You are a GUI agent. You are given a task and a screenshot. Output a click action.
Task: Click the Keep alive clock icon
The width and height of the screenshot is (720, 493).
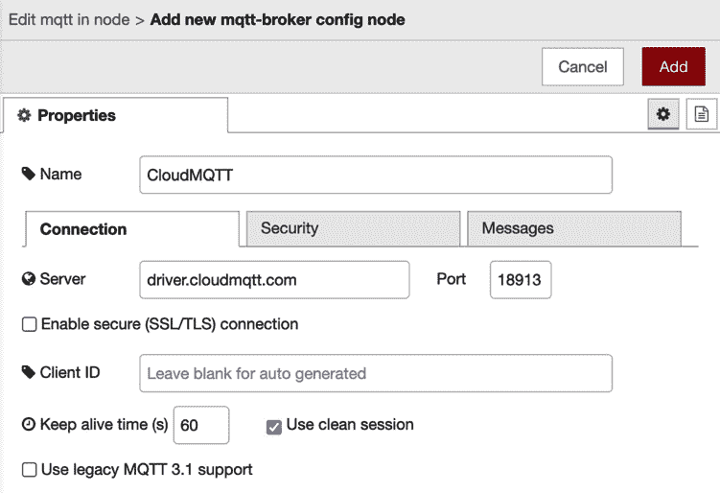coord(29,424)
